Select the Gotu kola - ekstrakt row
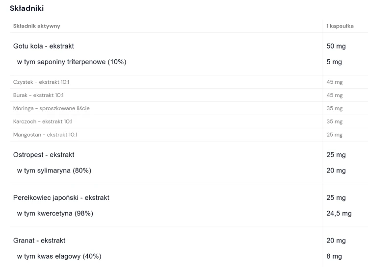 [x=44, y=46]
